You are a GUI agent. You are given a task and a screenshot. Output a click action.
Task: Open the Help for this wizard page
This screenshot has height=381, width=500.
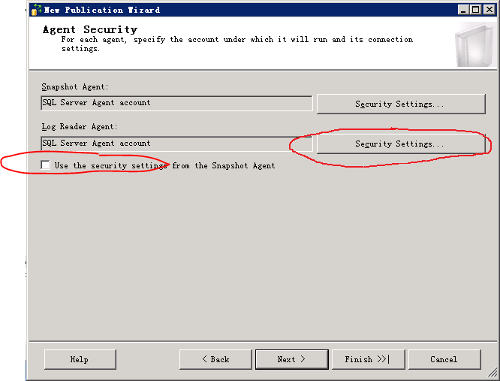point(80,359)
